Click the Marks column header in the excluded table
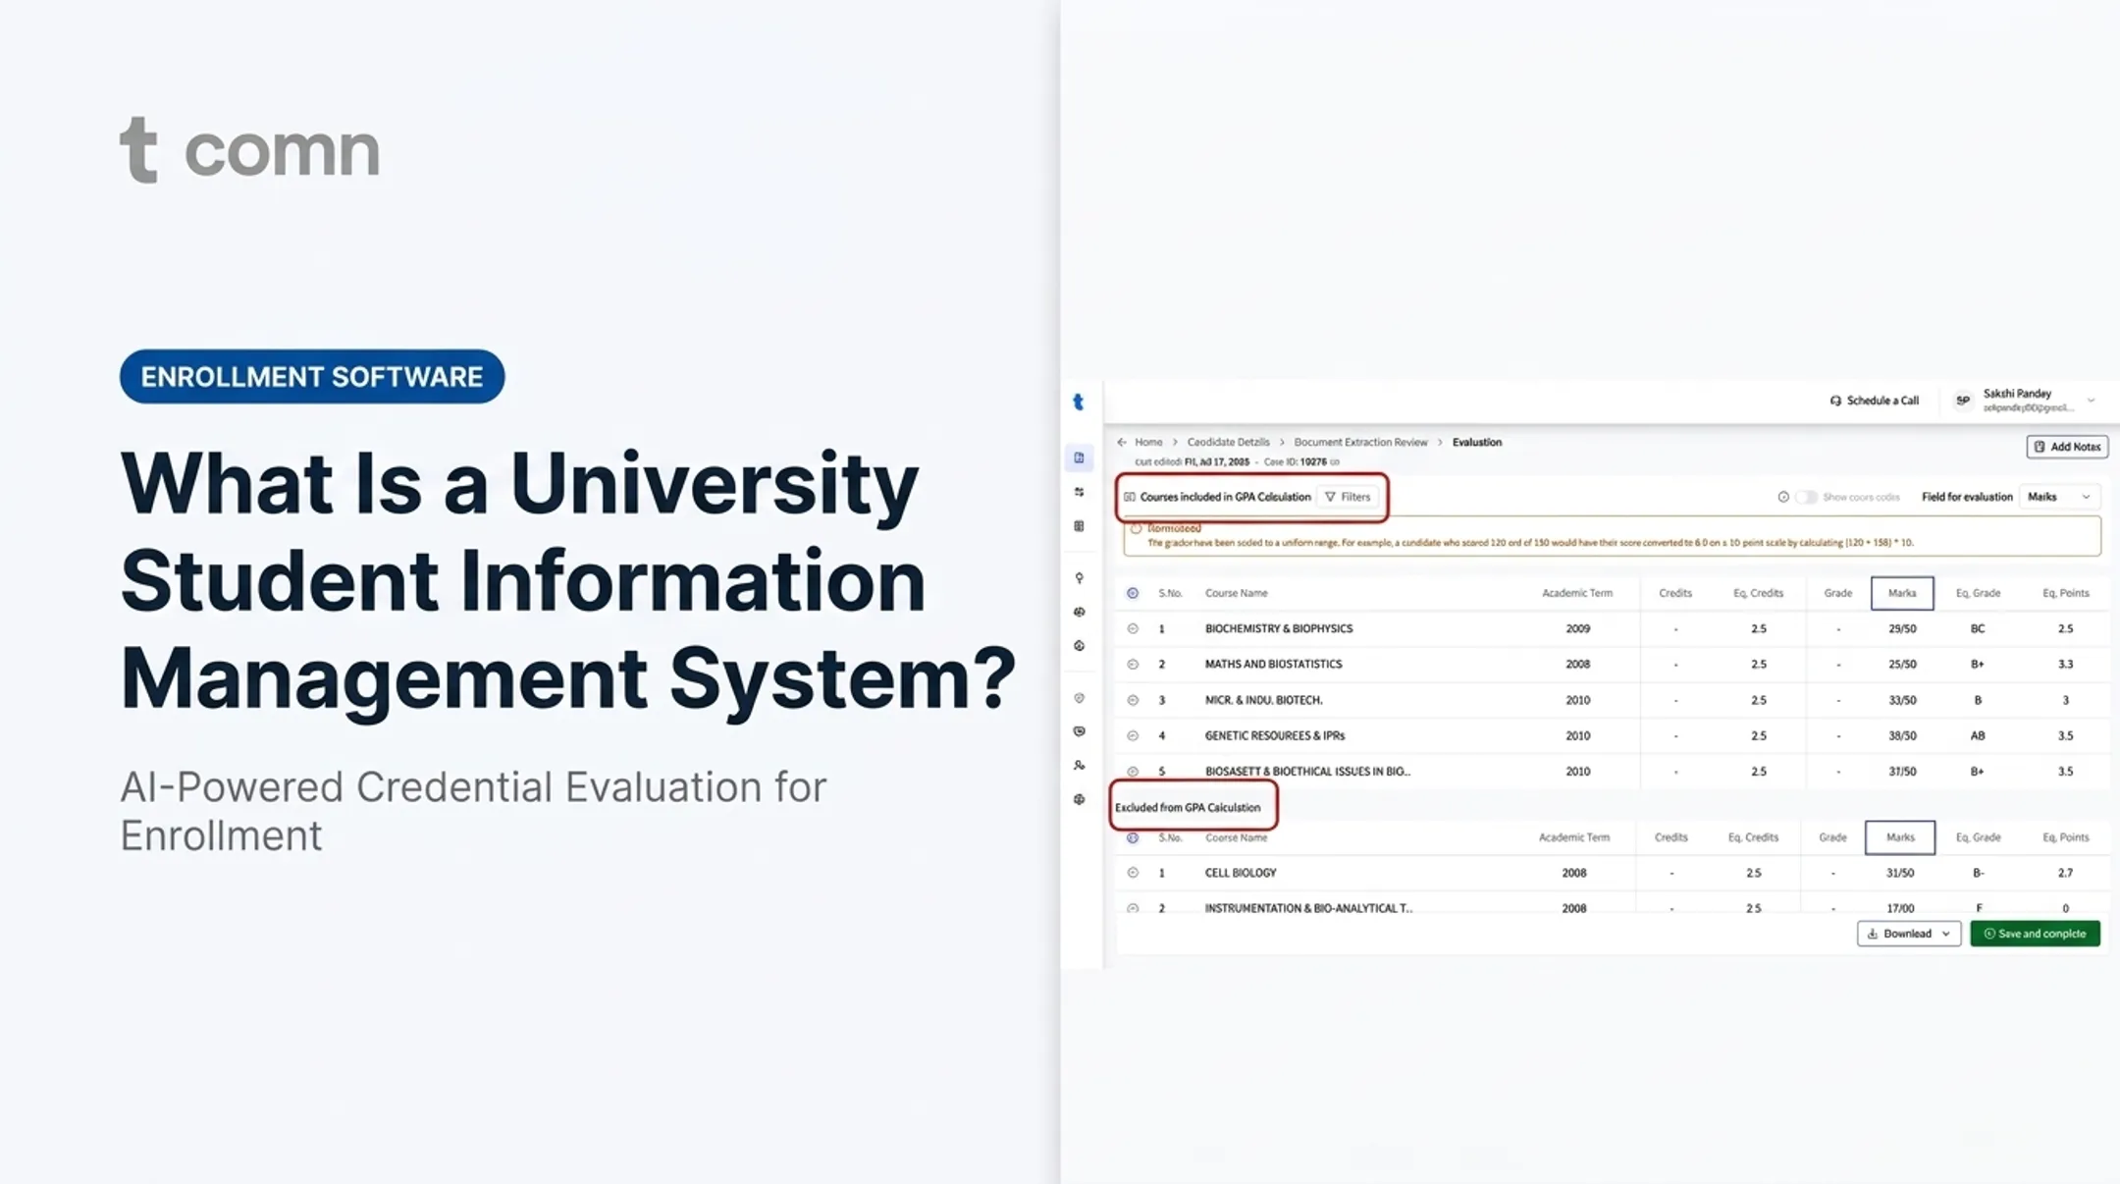 click(1899, 837)
